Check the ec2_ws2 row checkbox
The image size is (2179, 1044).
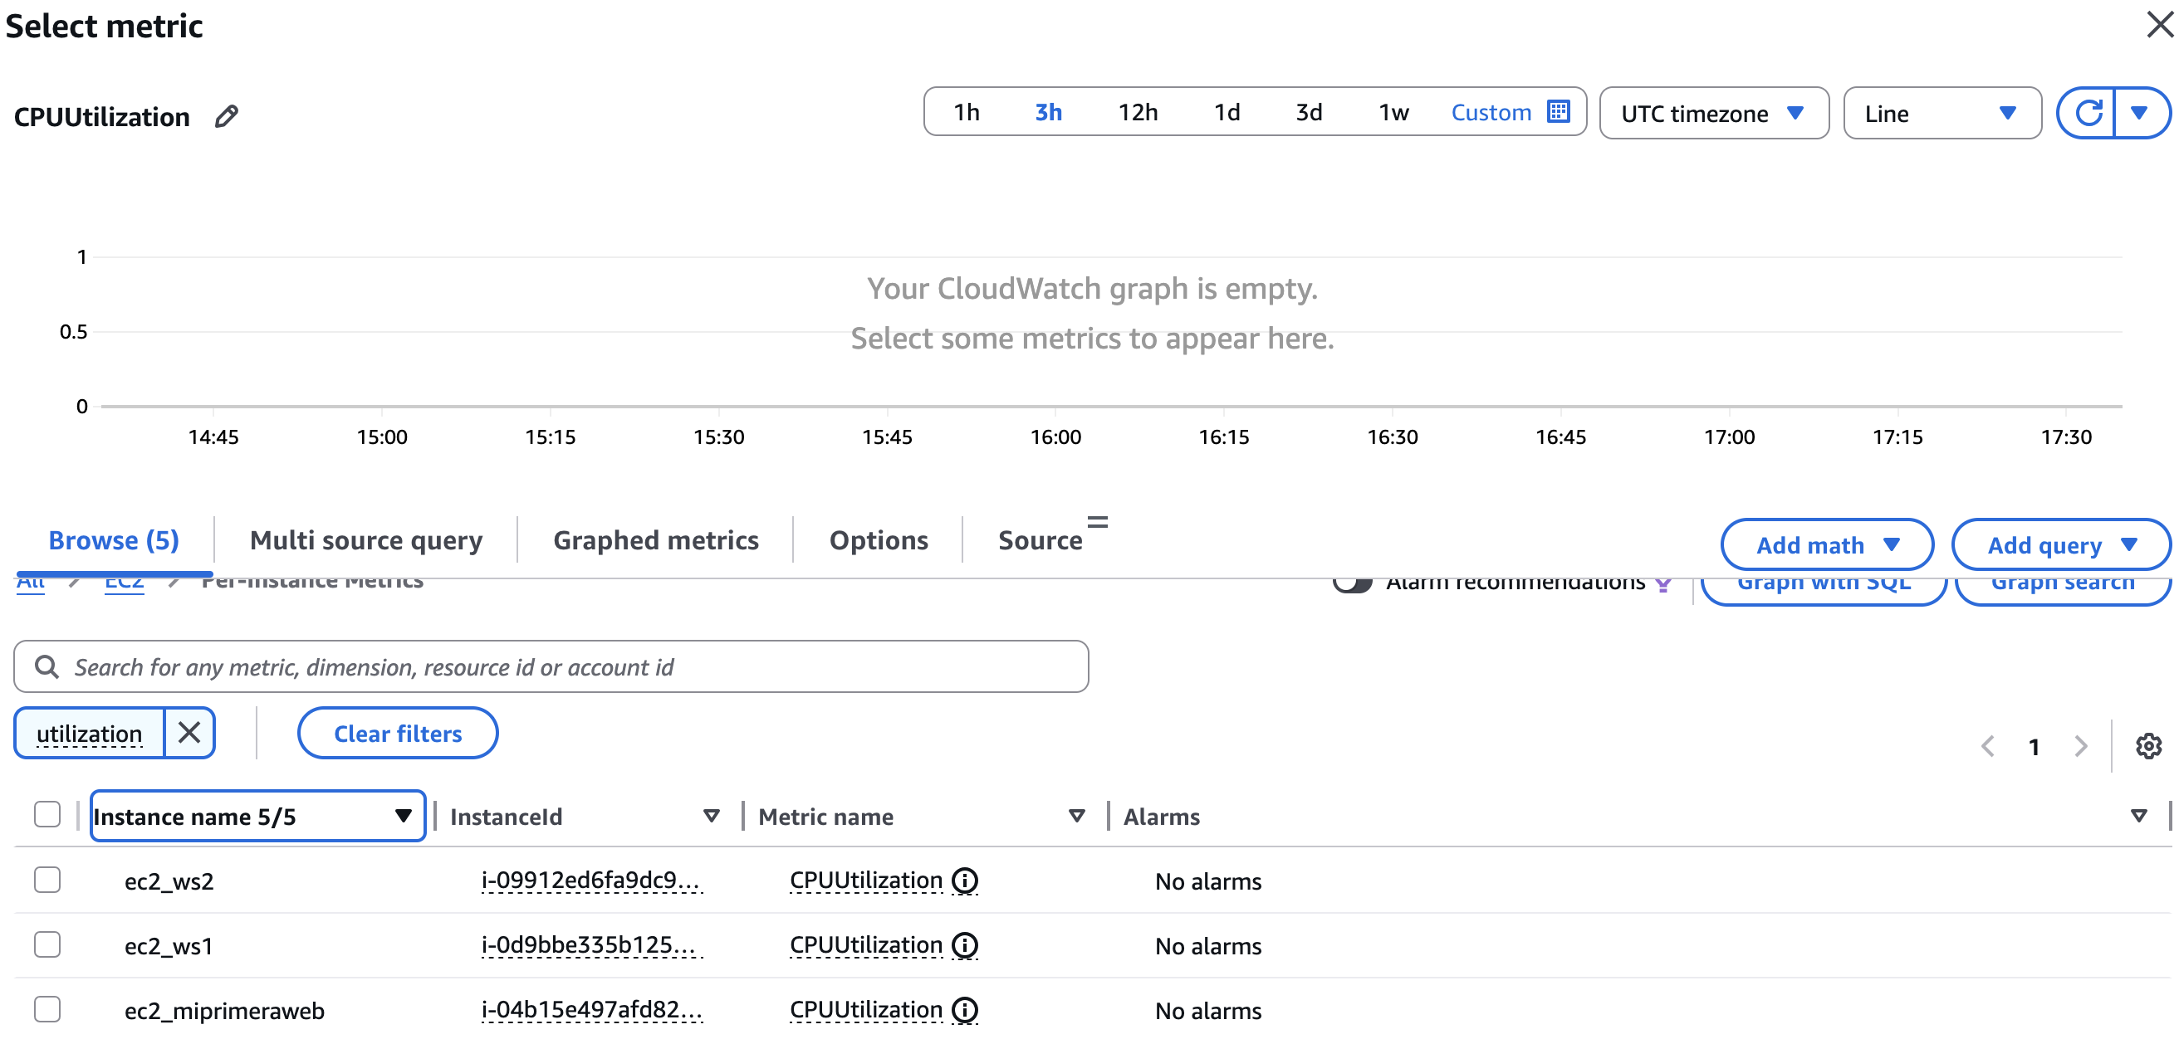[x=47, y=879]
